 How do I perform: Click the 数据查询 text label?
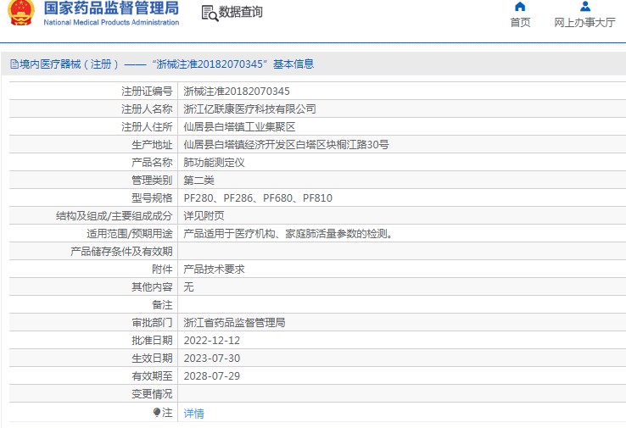tap(241, 12)
